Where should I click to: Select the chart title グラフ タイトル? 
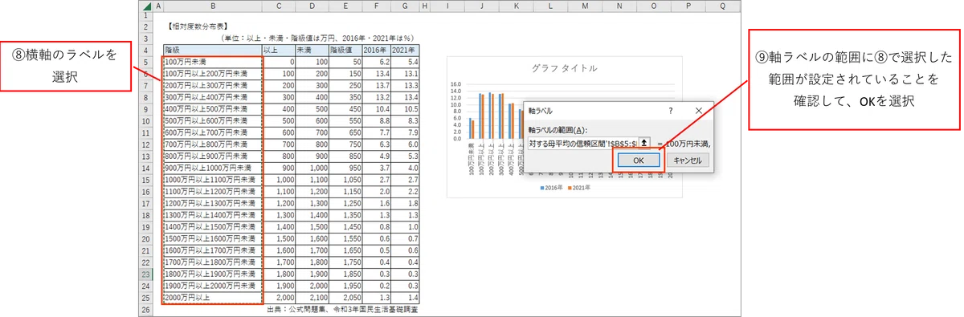tap(564, 68)
